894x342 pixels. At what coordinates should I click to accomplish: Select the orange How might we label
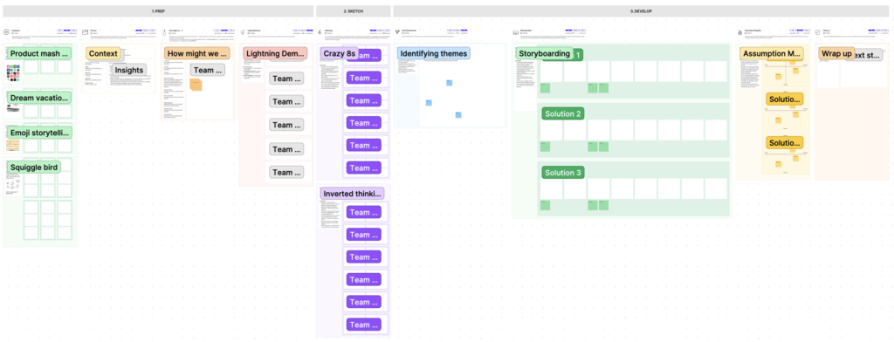[x=197, y=53]
